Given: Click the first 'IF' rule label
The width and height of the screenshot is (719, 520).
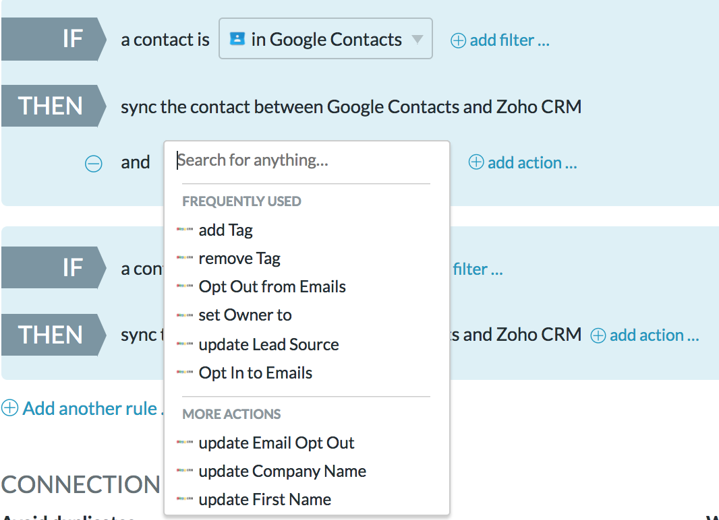Looking at the screenshot, I should [x=54, y=39].
